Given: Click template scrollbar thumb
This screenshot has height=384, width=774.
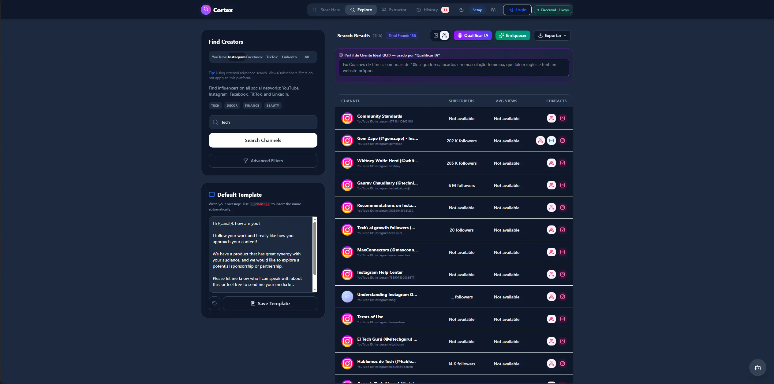Looking at the screenshot, I should coord(315,248).
